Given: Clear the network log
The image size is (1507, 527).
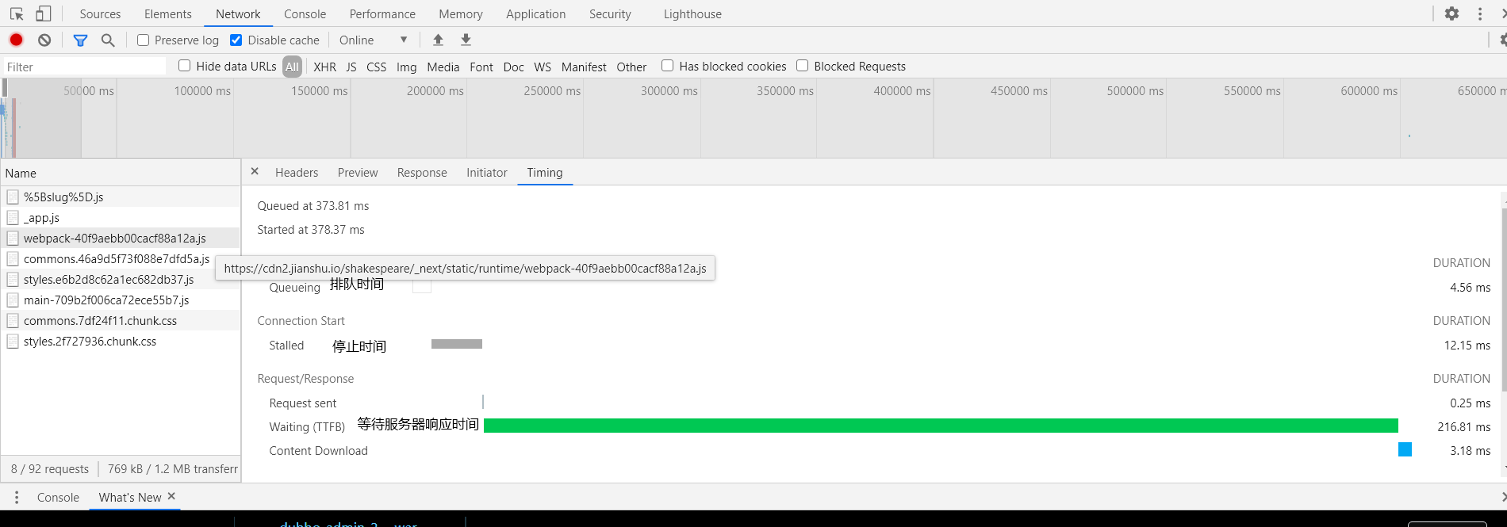Looking at the screenshot, I should 44,40.
